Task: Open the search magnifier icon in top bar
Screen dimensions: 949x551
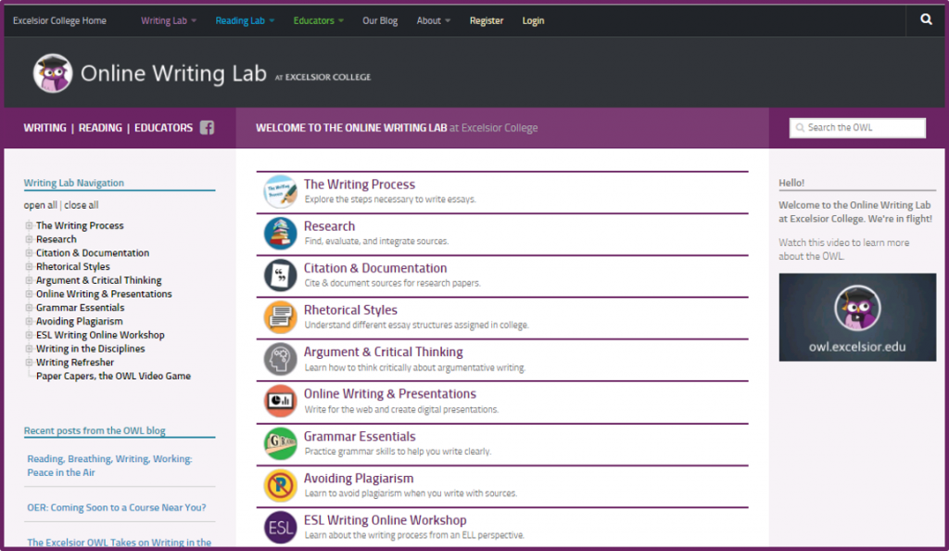Action: pyautogui.click(x=926, y=19)
